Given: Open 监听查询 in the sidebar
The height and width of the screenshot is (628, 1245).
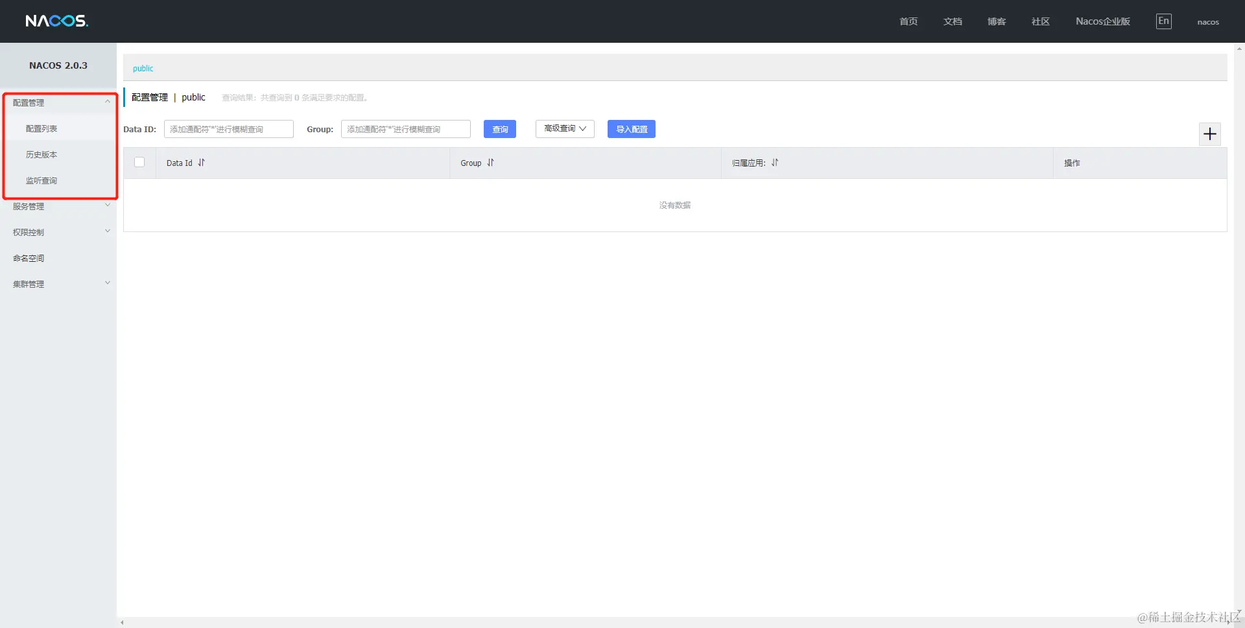Looking at the screenshot, I should coord(41,180).
